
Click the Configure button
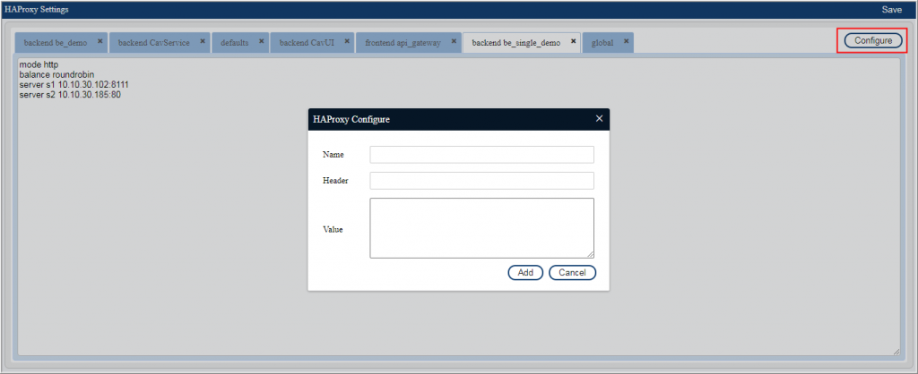873,41
